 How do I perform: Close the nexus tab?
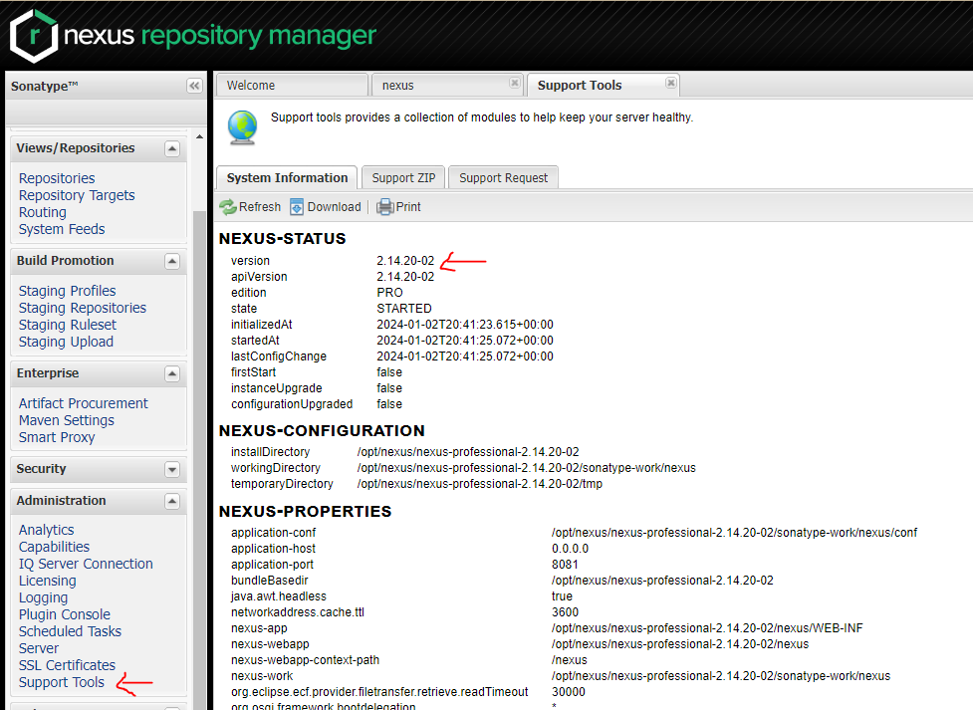pos(514,84)
